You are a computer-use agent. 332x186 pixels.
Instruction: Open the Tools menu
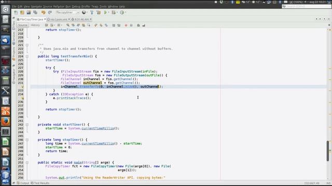pyautogui.click(x=103, y=7)
